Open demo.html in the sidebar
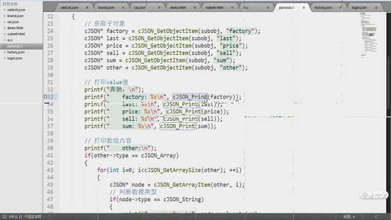Screen dimensions: 391x220 click(x=15, y=28)
